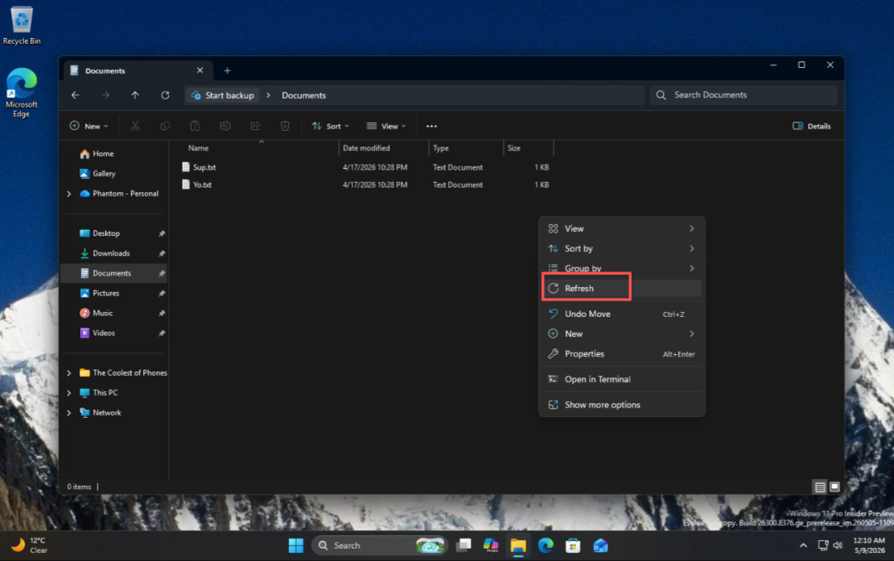Open Group by submenu

622,269
